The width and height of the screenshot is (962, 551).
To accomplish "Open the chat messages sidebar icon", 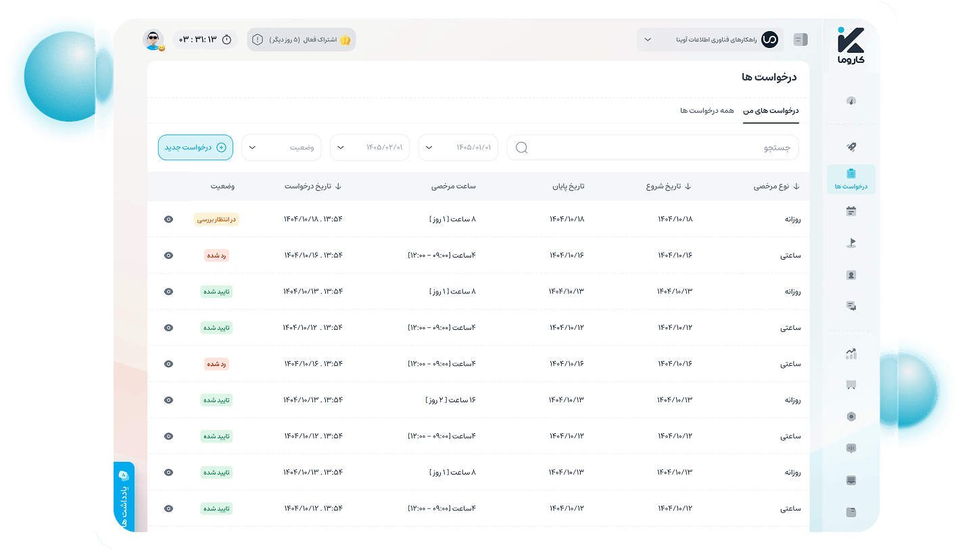I will tap(851, 306).
